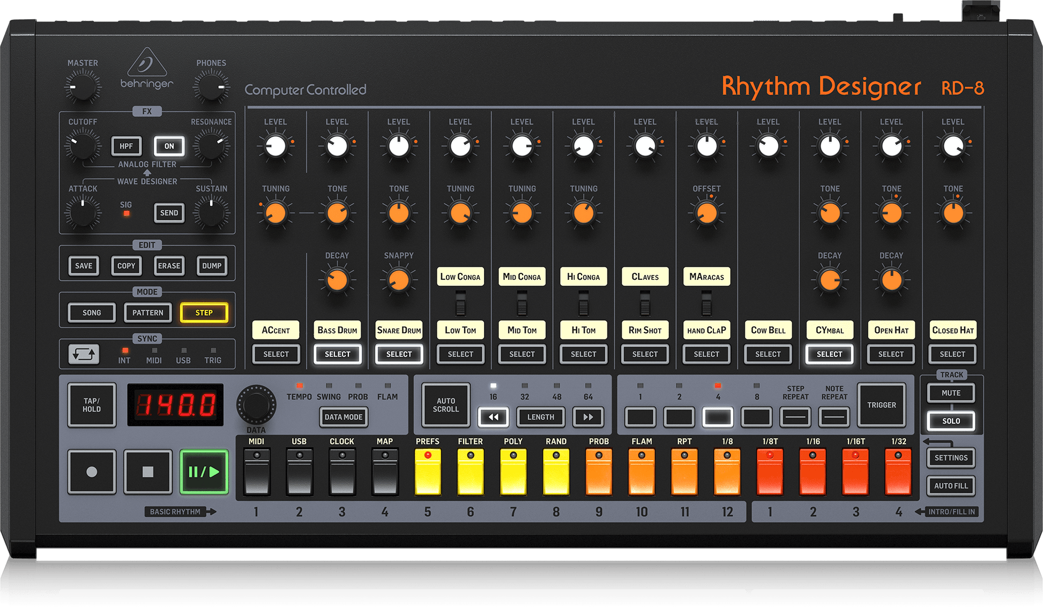Switch to Song mode
The width and height of the screenshot is (1043, 607).
point(91,312)
